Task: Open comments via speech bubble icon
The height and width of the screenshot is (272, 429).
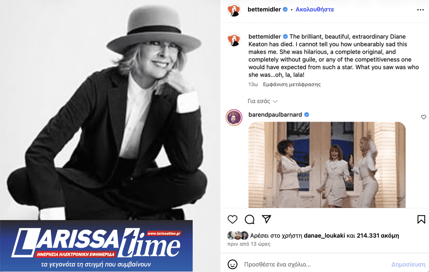Action: [250, 219]
